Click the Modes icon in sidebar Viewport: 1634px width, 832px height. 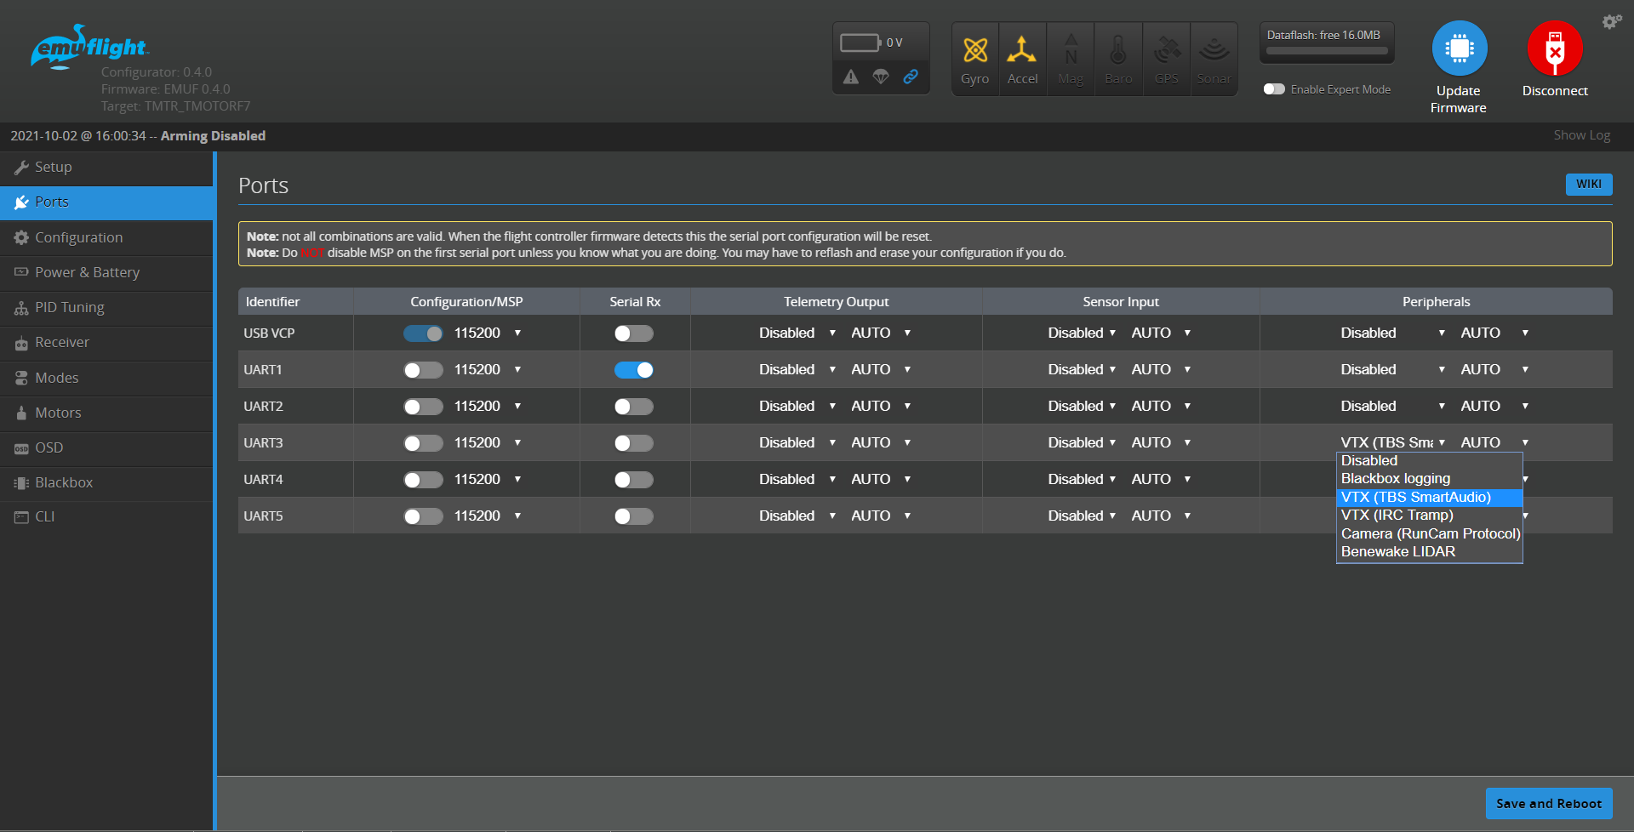(x=21, y=378)
